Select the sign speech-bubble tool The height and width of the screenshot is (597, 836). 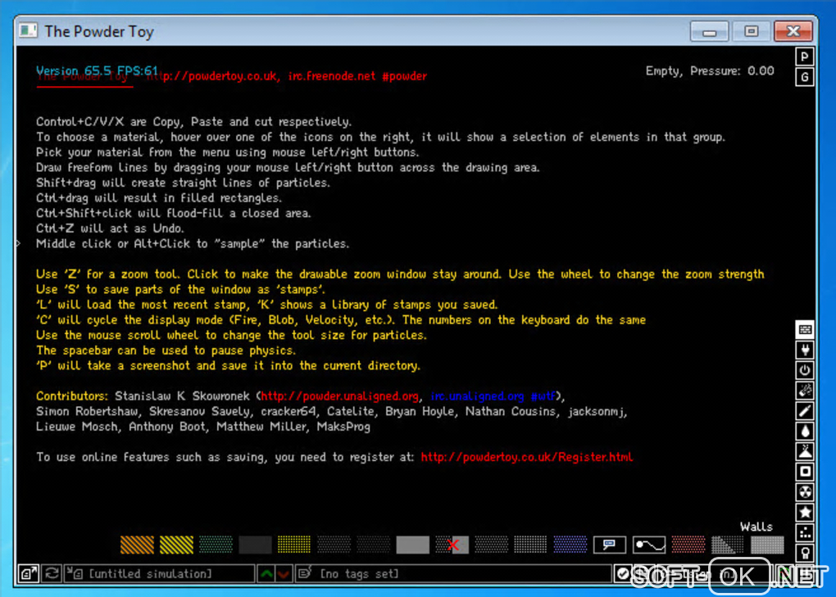(x=610, y=545)
